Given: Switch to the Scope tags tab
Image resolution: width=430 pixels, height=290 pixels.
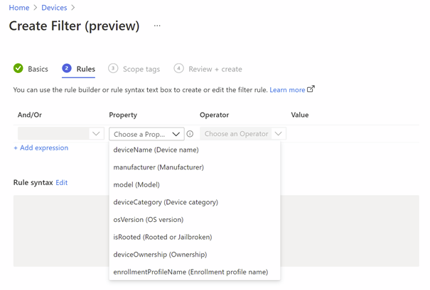Looking at the screenshot, I should pos(141,69).
